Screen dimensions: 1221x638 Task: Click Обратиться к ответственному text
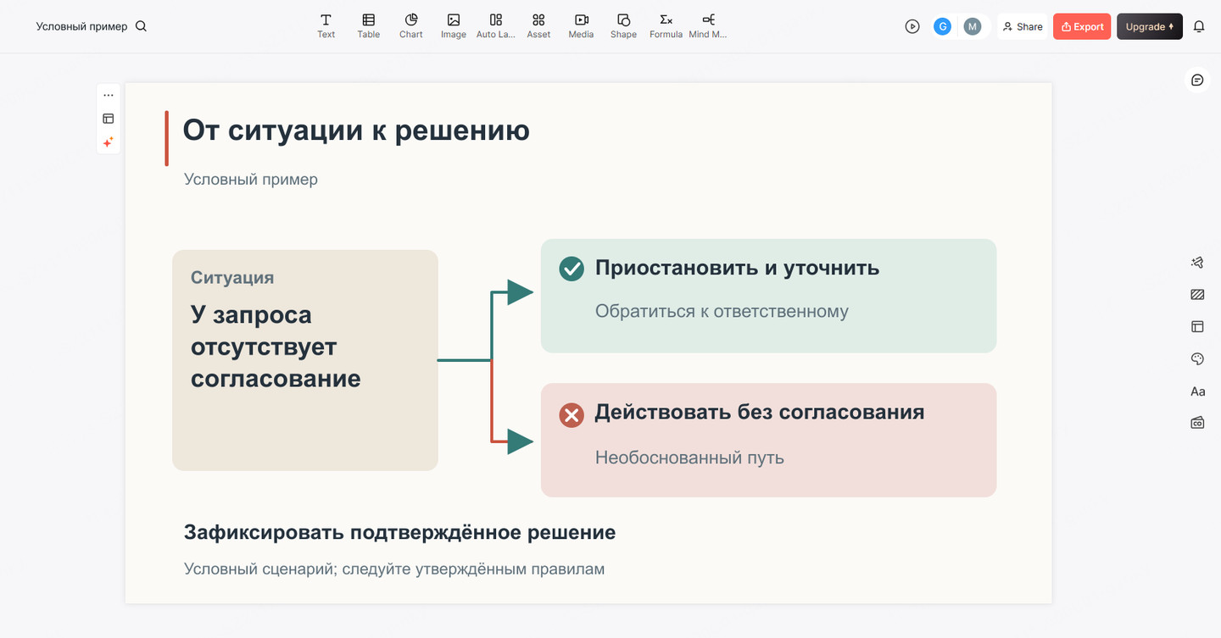[x=722, y=311]
